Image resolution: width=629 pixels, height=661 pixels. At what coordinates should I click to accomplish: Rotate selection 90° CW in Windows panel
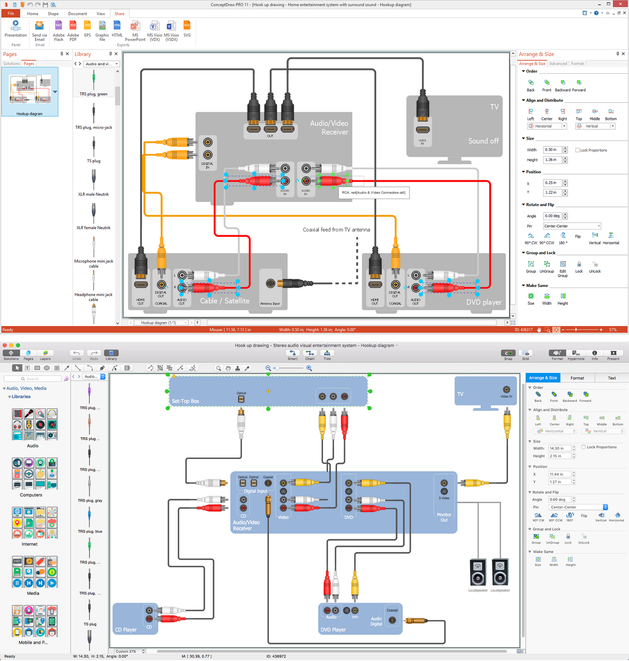pyautogui.click(x=531, y=238)
